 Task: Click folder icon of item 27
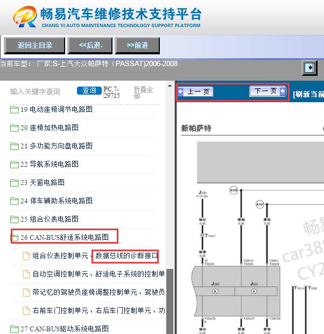pyautogui.click(x=15, y=329)
